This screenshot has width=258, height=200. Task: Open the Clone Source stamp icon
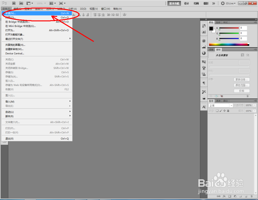coord(204,74)
